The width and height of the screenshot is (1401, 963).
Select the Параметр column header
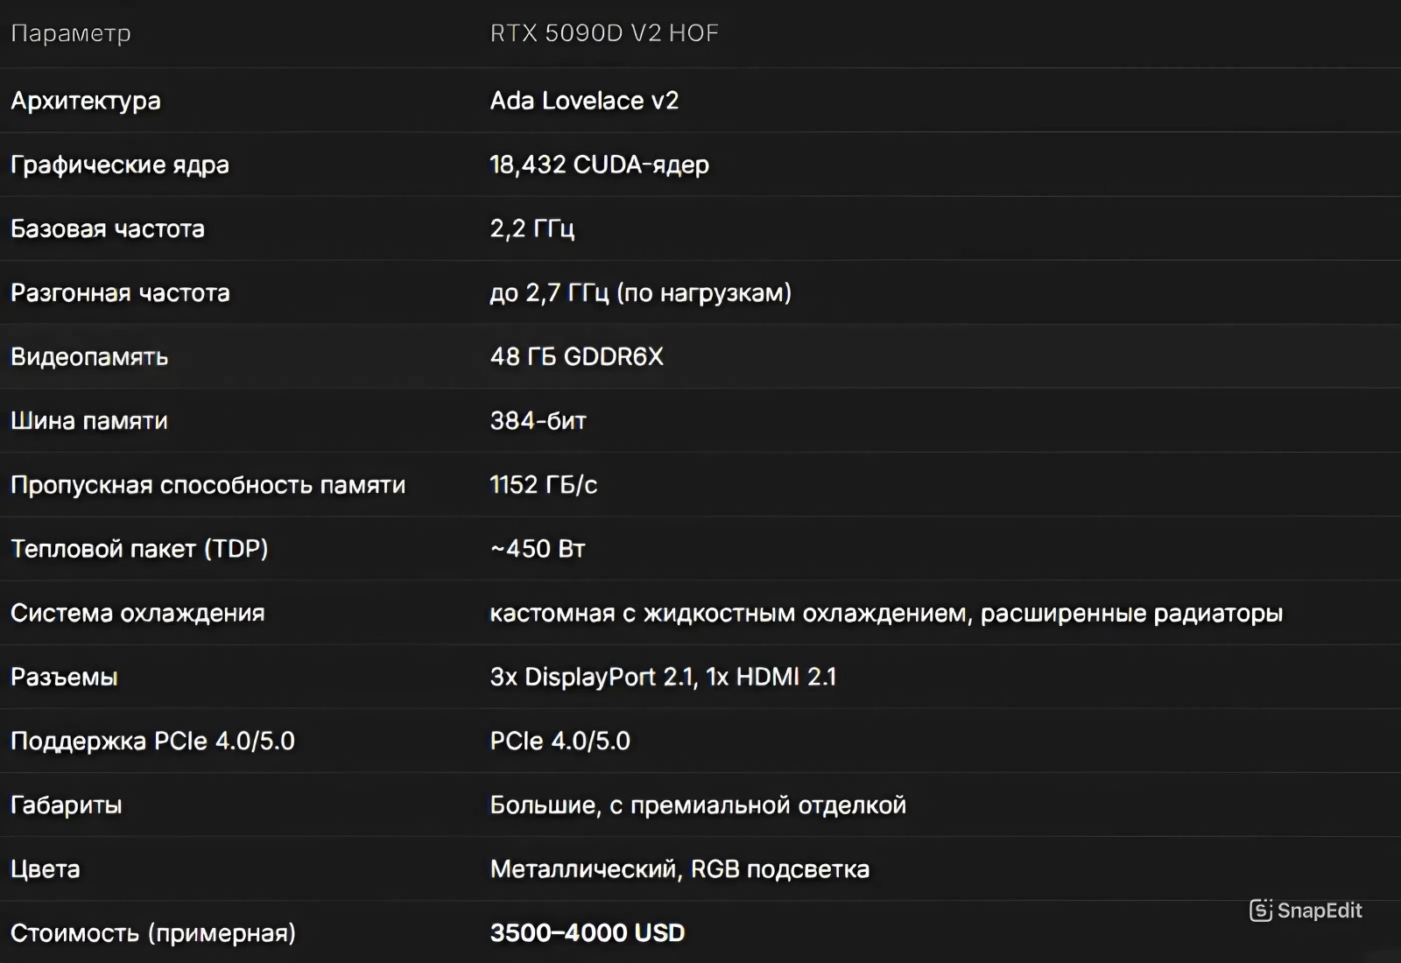click(x=71, y=33)
